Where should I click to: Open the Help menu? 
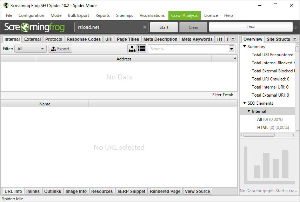click(228, 15)
